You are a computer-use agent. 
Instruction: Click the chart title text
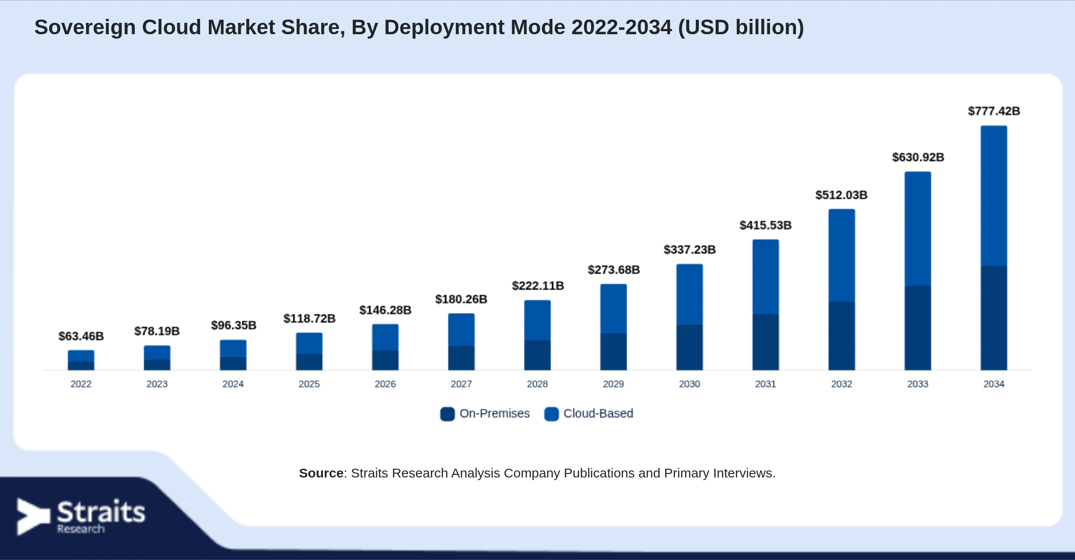pyautogui.click(x=419, y=27)
